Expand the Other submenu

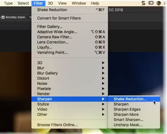point(70,114)
